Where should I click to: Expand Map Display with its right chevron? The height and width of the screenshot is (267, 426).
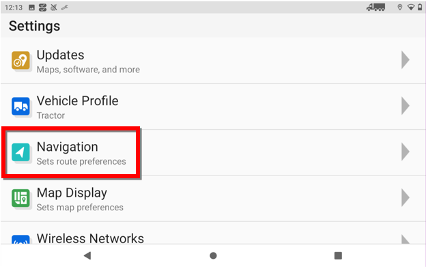(406, 197)
